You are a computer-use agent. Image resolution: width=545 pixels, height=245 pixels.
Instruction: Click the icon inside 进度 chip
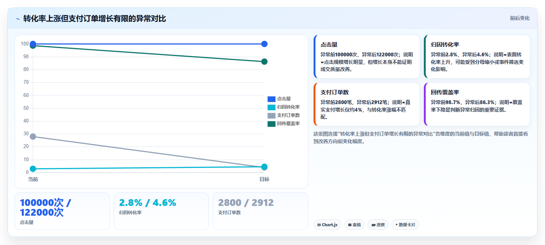373,225
